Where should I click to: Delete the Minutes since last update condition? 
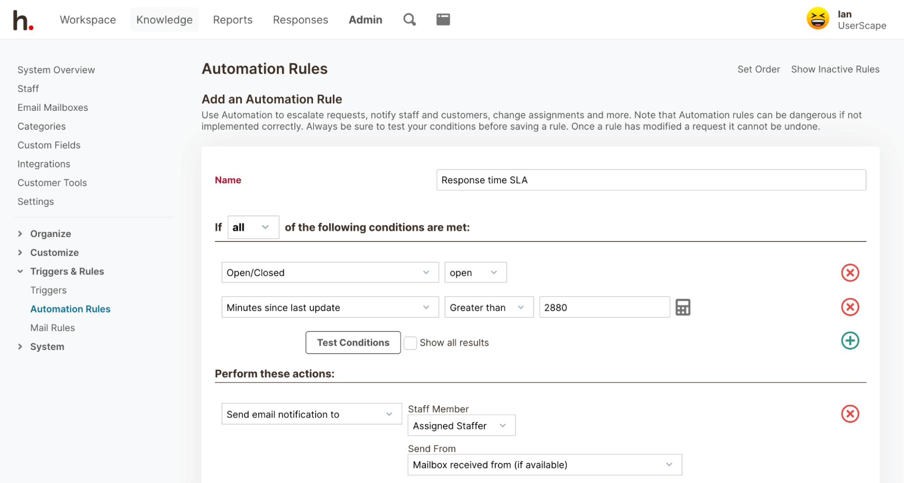pos(850,307)
